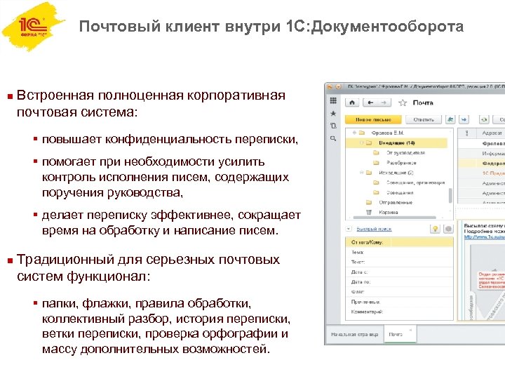The height and width of the screenshot is (379, 505).
Task: Open favorites via sidebar star icon
Action: click(x=333, y=114)
